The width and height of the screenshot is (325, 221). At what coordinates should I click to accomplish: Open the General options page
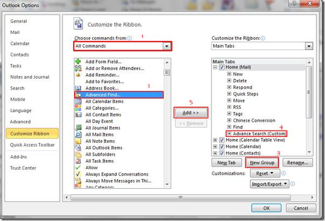click(x=19, y=21)
